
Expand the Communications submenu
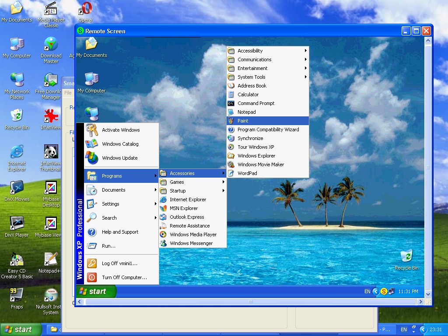pos(268,59)
